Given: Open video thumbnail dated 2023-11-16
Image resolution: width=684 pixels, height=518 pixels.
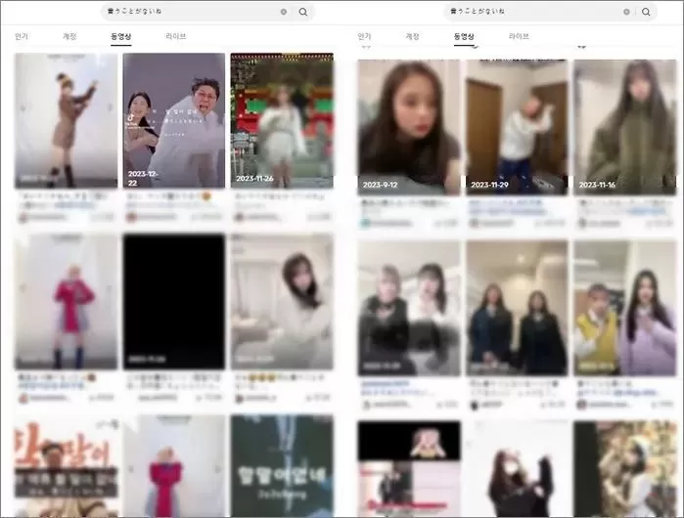Looking at the screenshot, I should coord(625,127).
